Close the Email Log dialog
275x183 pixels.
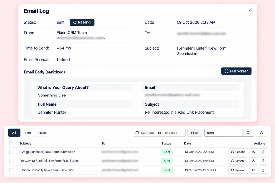coord(250,10)
